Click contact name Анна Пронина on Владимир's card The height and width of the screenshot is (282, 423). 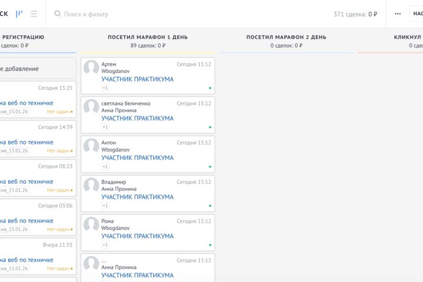coord(119,189)
